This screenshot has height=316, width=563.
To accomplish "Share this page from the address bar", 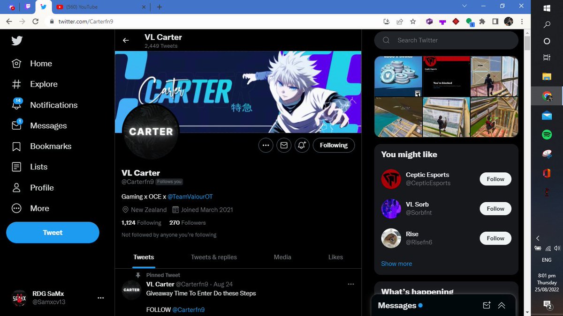I will point(400,22).
